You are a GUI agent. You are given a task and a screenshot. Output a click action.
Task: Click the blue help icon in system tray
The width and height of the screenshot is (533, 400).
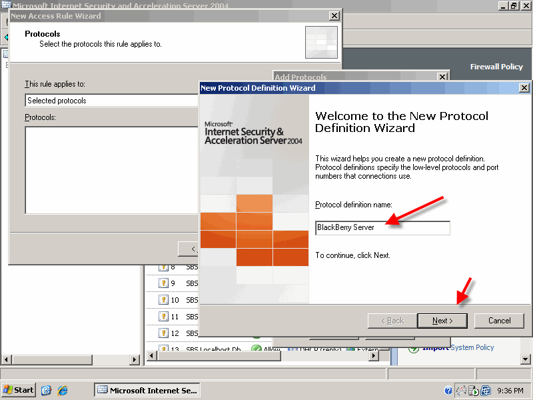448,391
